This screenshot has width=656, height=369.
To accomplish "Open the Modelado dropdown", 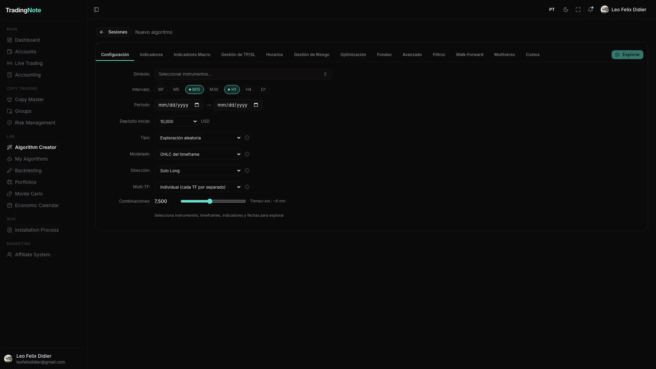I will tap(198, 154).
